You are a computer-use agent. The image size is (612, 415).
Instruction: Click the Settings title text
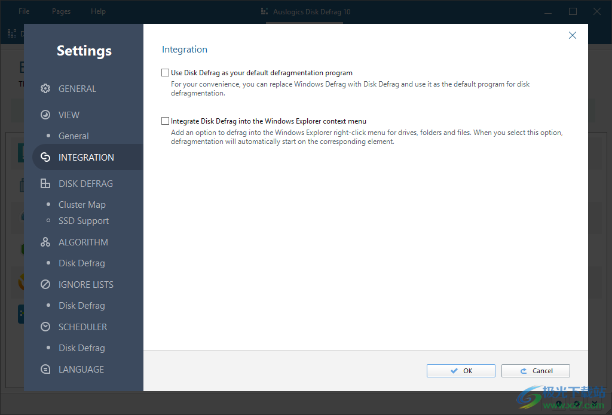[x=84, y=51]
